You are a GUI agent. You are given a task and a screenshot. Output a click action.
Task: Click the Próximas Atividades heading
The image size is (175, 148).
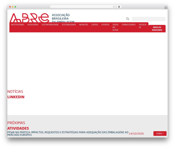coord(18,126)
